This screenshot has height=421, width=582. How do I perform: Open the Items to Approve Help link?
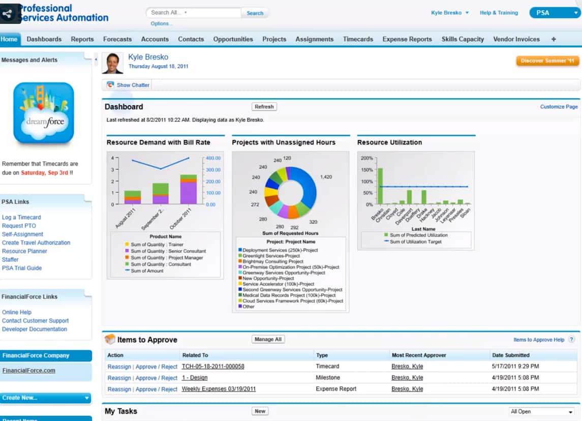[539, 340]
